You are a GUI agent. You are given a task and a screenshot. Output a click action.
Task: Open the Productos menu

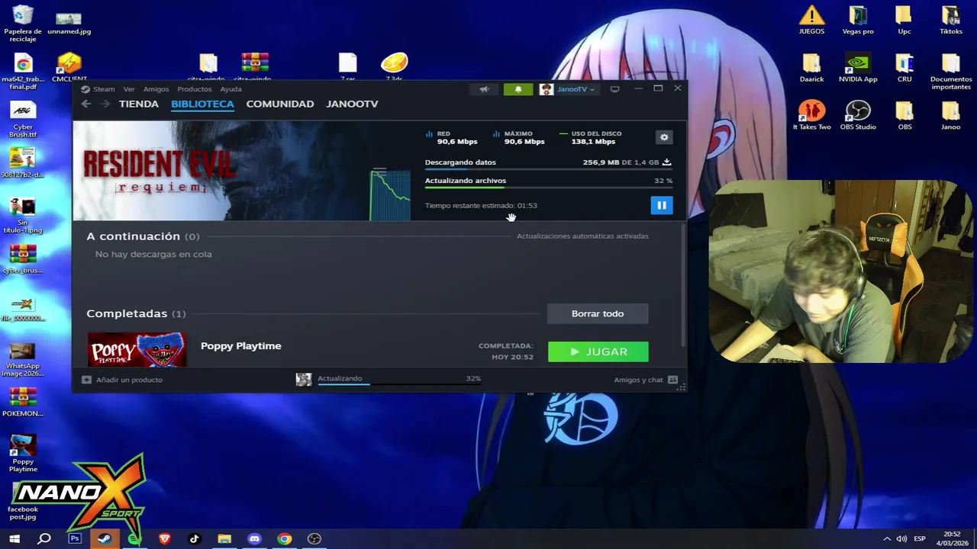pos(195,89)
